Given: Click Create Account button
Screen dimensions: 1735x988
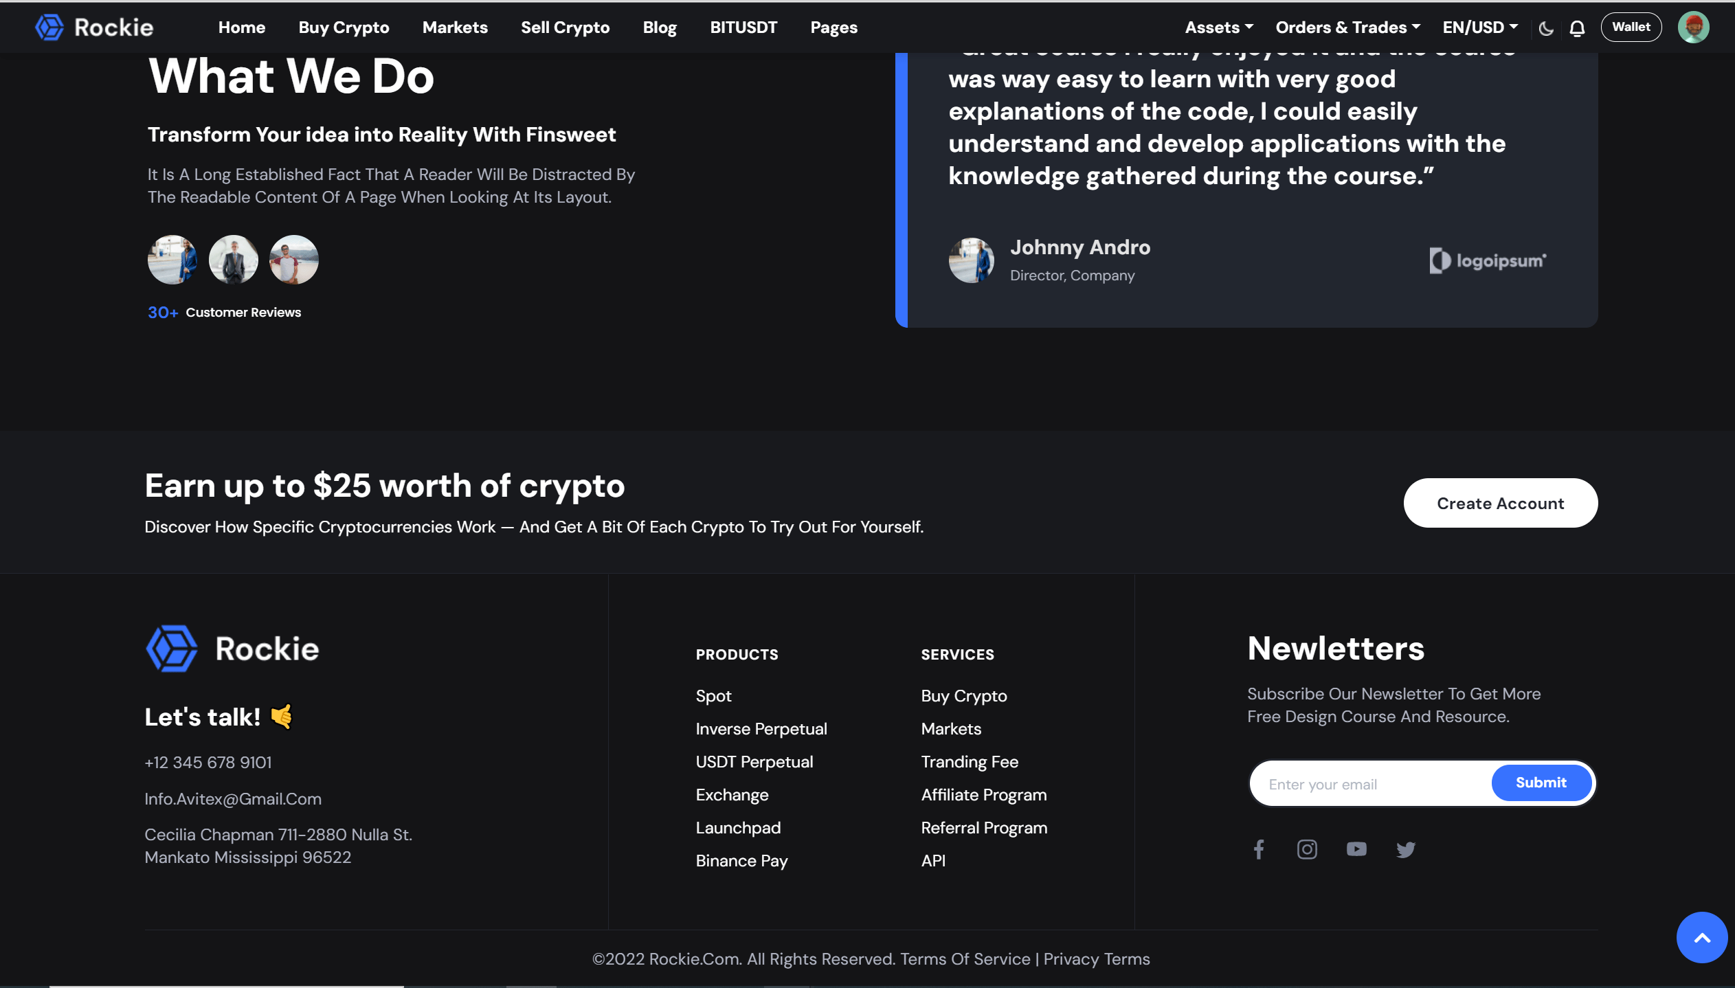Looking at the screenshot, I should (x=1500, y=502).
